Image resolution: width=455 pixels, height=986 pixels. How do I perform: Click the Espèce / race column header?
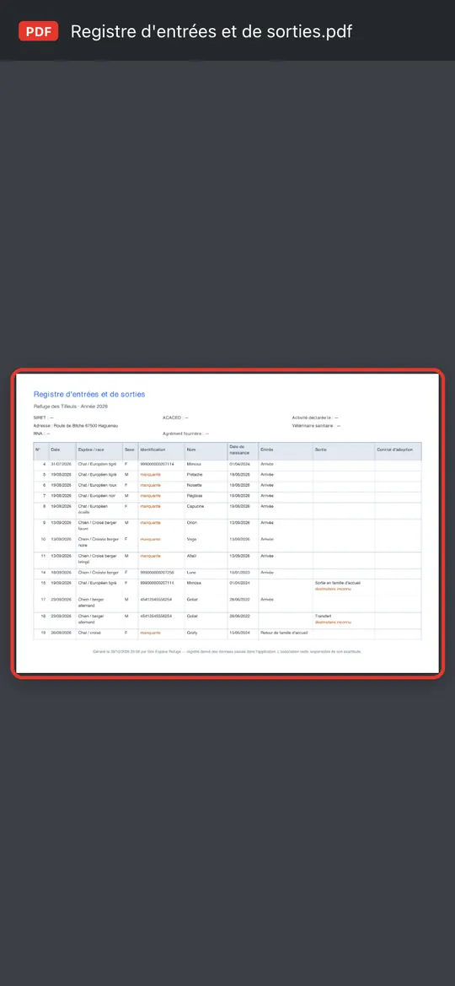coord(90,450)
